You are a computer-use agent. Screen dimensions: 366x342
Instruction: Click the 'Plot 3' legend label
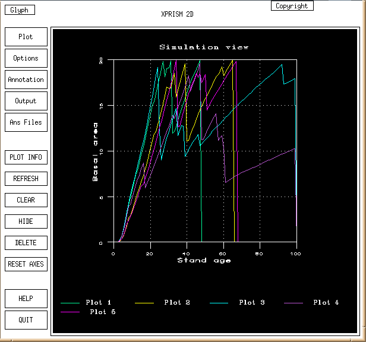pos(252,302)
